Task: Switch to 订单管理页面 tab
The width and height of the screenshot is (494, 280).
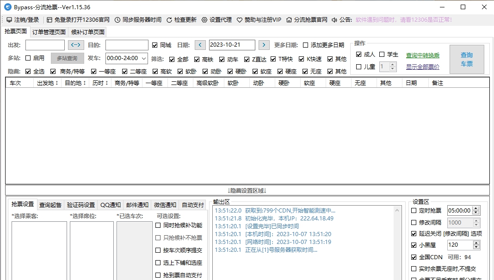Action: 49,32
